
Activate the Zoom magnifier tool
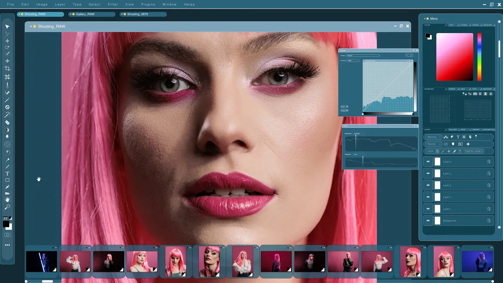(x=7, y=207)
